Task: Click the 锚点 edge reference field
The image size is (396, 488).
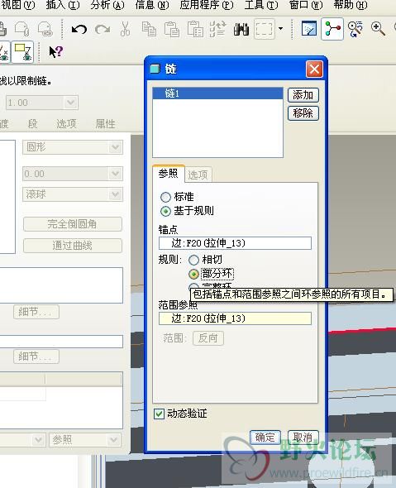Action: [x=235, y=243]
